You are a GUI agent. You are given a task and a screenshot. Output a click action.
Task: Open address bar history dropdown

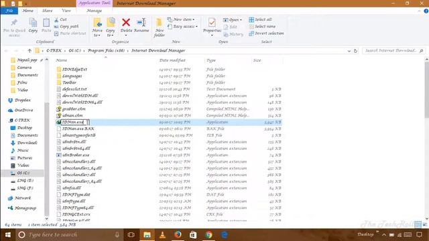(x=349, y=51)
